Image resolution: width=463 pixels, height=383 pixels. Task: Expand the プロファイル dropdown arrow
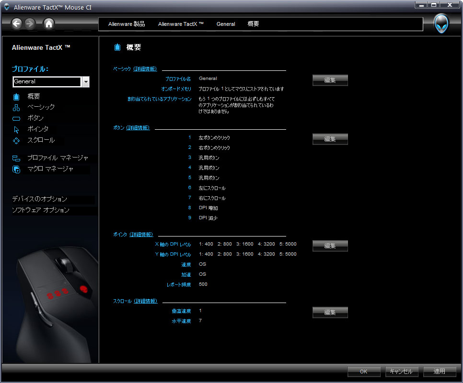86,82
